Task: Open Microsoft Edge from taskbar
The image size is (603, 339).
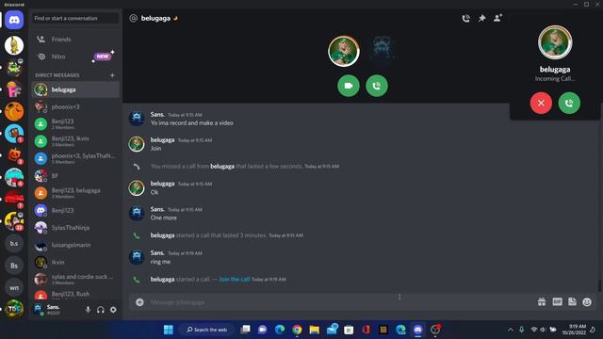Action: click(x=280, y=330)
